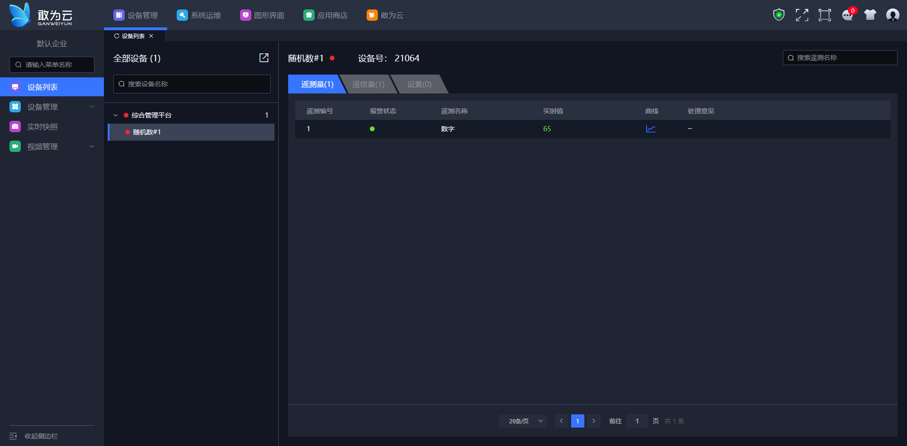The width and height of the screenshot is (907, 446).
Task: Switch to the 遥信量(1) tab
Action: [x=368, y=84]
